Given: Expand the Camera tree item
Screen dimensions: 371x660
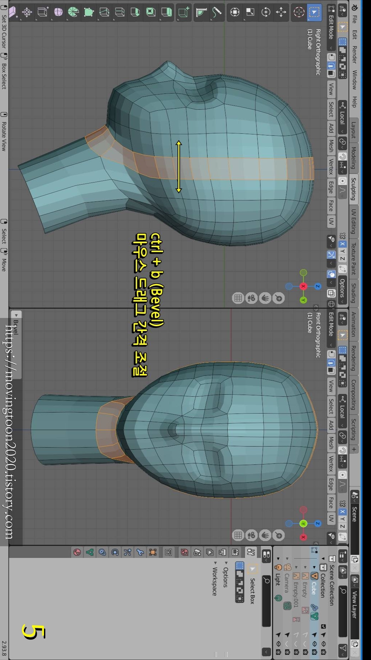Looking at the screenshot, I should pyautogui.click(x=288, y=559).
